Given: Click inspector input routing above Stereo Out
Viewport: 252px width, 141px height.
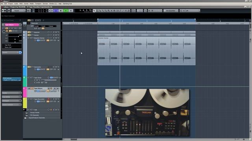Looking at the screenshot, I should coord(12,45).
